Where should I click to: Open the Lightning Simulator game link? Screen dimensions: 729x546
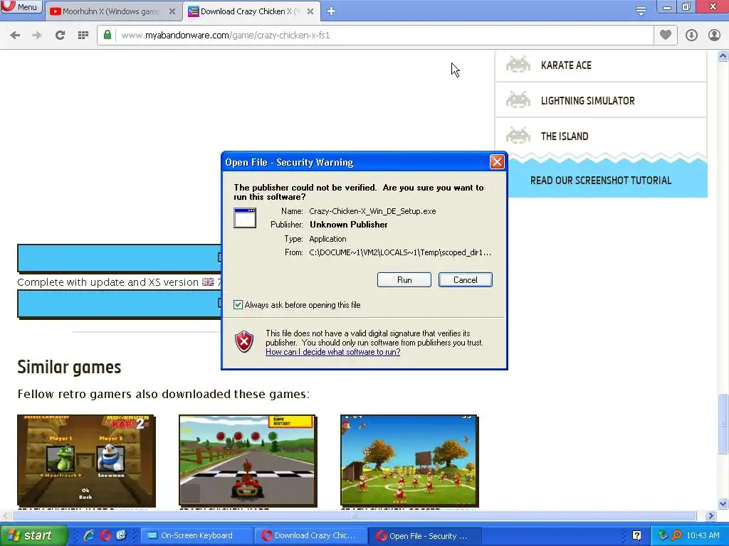coord(587,101)
